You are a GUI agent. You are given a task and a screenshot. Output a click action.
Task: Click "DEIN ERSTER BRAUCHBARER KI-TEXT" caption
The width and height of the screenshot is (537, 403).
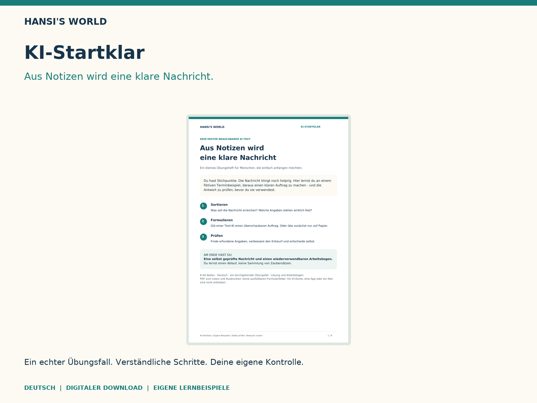click(225, 139)
